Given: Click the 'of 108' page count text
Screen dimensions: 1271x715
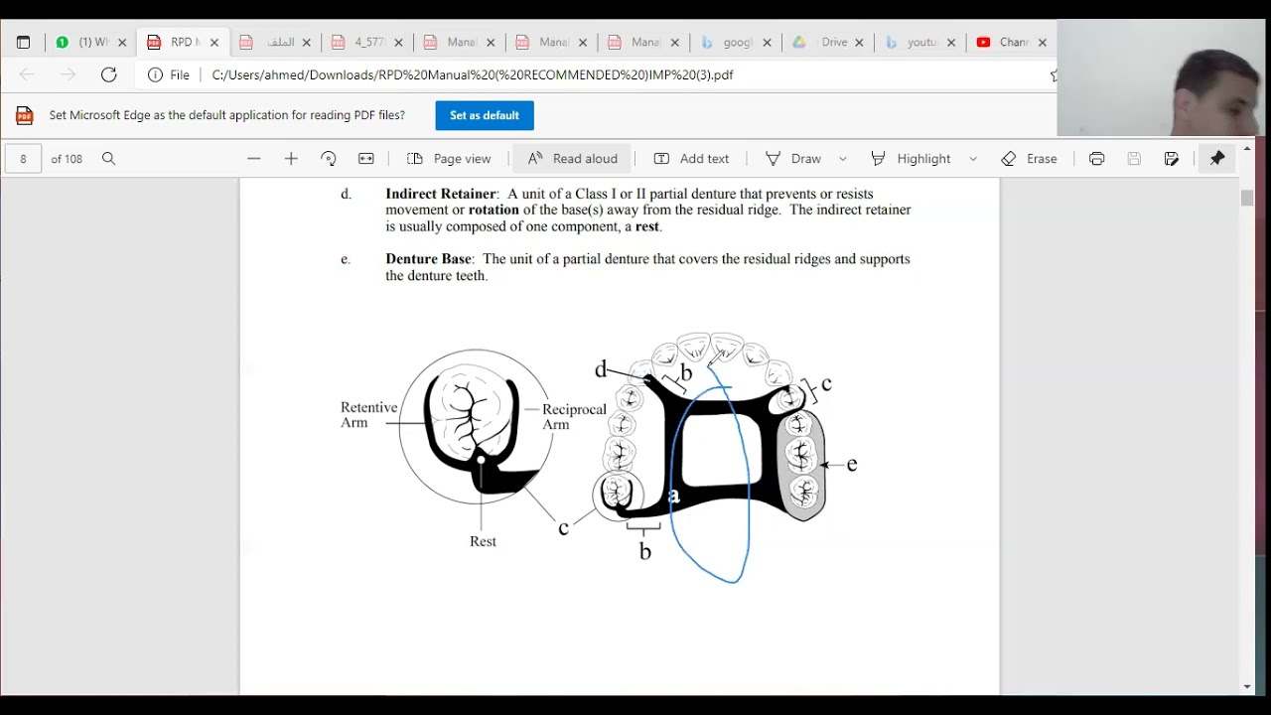Looking at the screenshot, I should 67,159.
